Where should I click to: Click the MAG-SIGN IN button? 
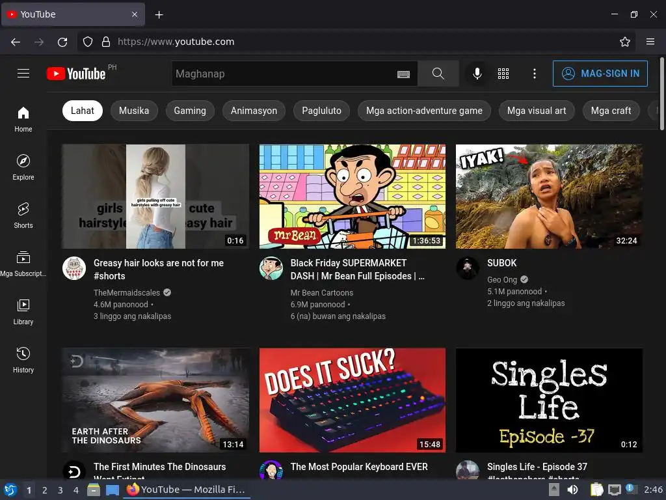coord(600,74)
